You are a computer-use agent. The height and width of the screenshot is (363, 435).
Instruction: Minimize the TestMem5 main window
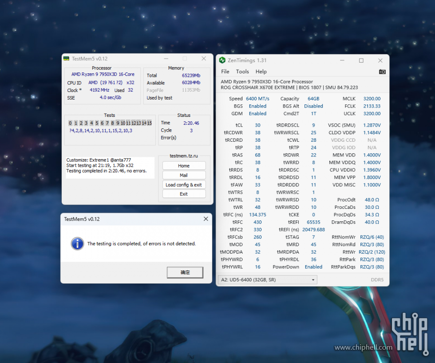point(166,59)
